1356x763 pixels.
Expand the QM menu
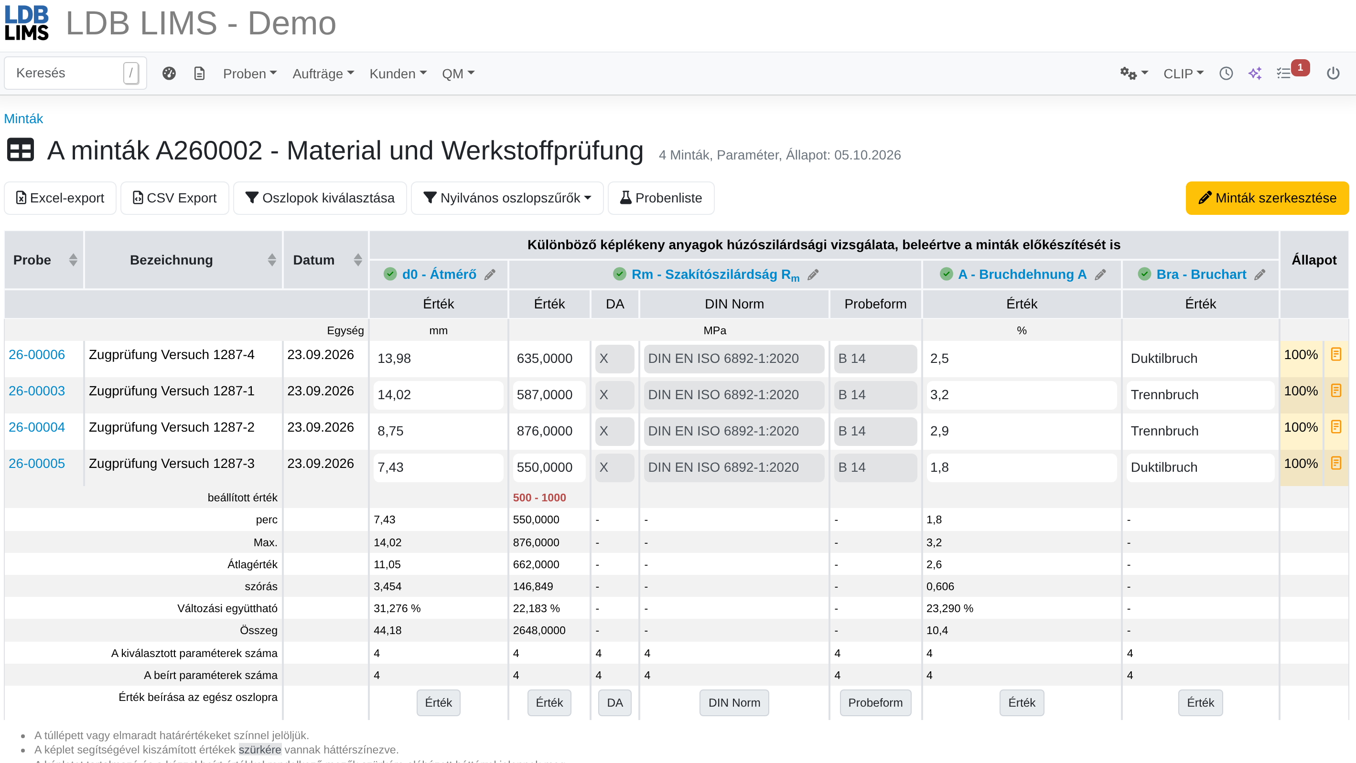tap(458, 74)
